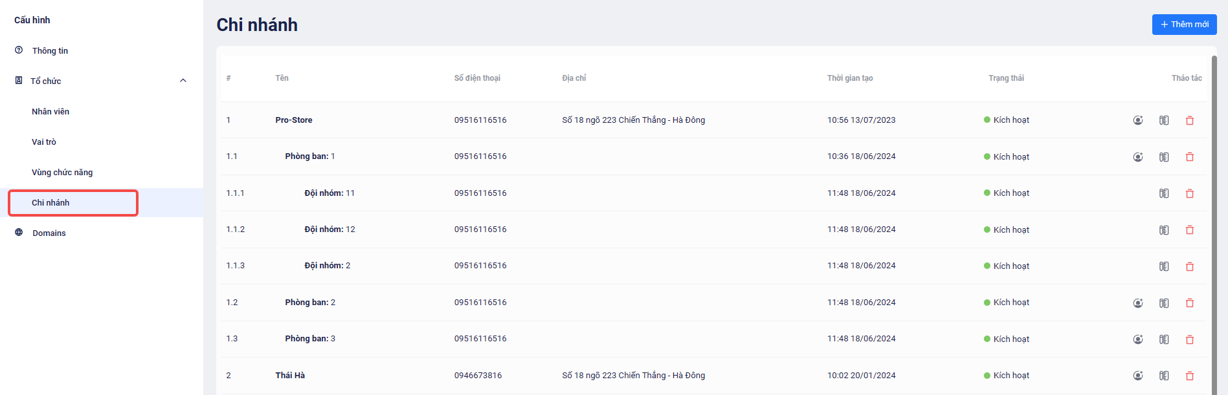Viewport: 1228px width, 395px height.
Task: Open Thông tin in sidebar
Action: tap(50, 51)
